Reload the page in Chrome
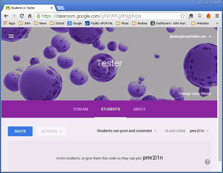The image size is (223, 173). point(22,16)
